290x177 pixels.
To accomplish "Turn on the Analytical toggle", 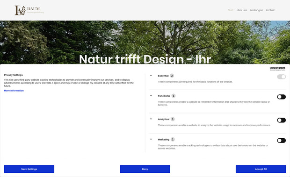I will (281, 120).
